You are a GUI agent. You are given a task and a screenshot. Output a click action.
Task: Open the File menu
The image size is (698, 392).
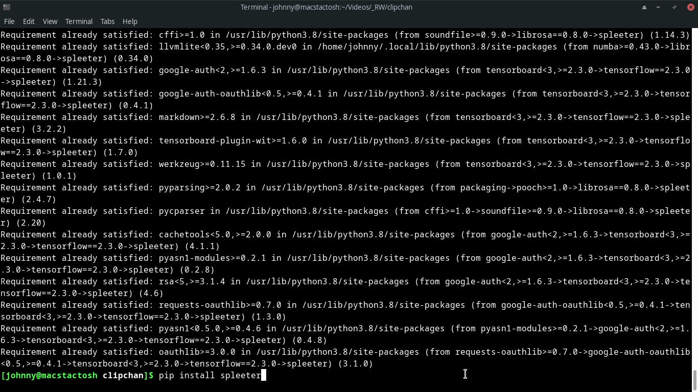(x=9, y=21)
